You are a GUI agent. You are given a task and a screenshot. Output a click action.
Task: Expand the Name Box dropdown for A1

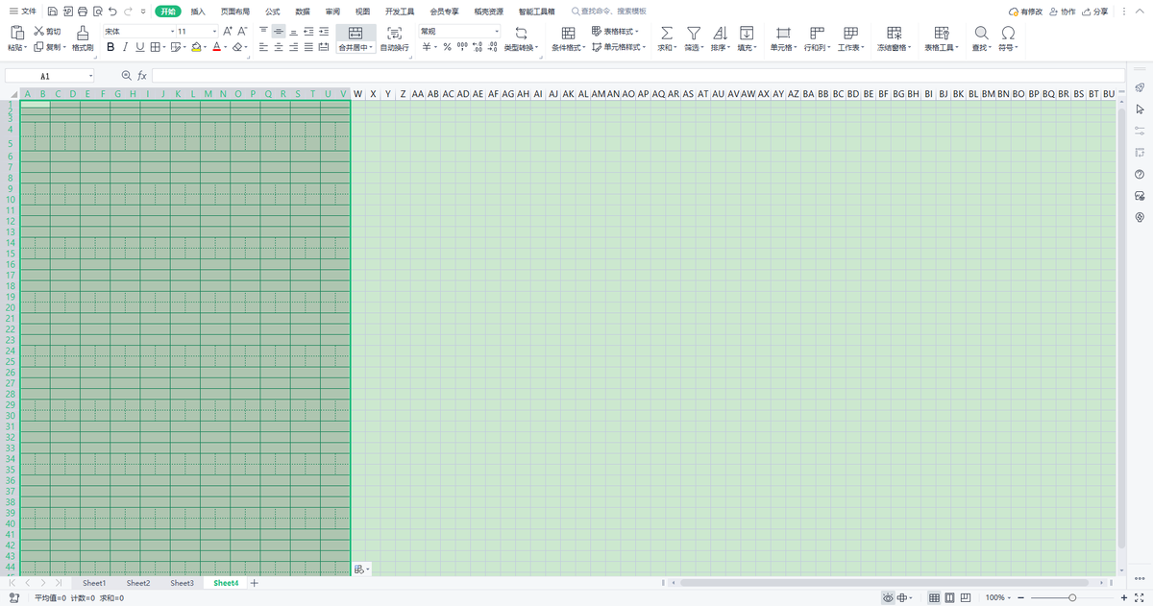[x=91, y=75]
